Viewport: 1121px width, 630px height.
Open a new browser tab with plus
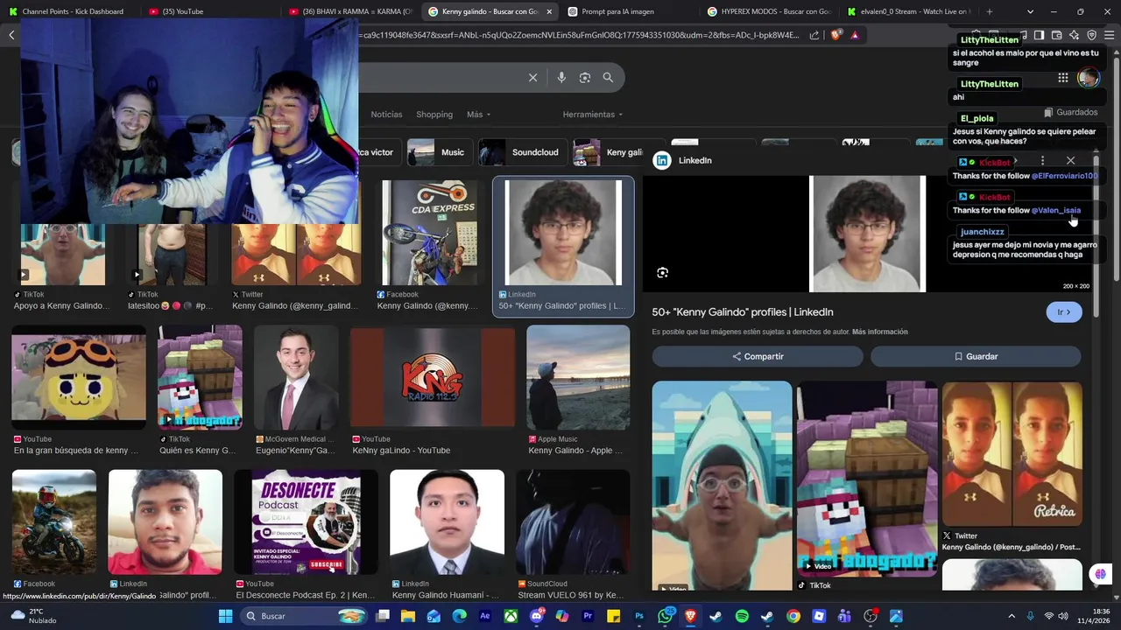(990, 11)
